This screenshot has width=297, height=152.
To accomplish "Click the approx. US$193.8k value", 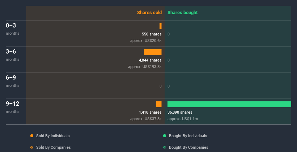I will click(x=145, y=67).
